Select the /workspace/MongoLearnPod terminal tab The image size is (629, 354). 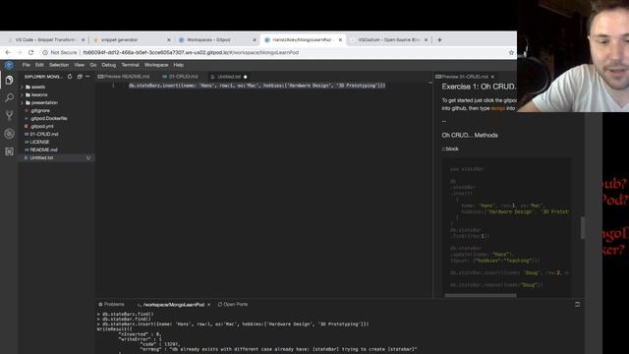(173, 305)
